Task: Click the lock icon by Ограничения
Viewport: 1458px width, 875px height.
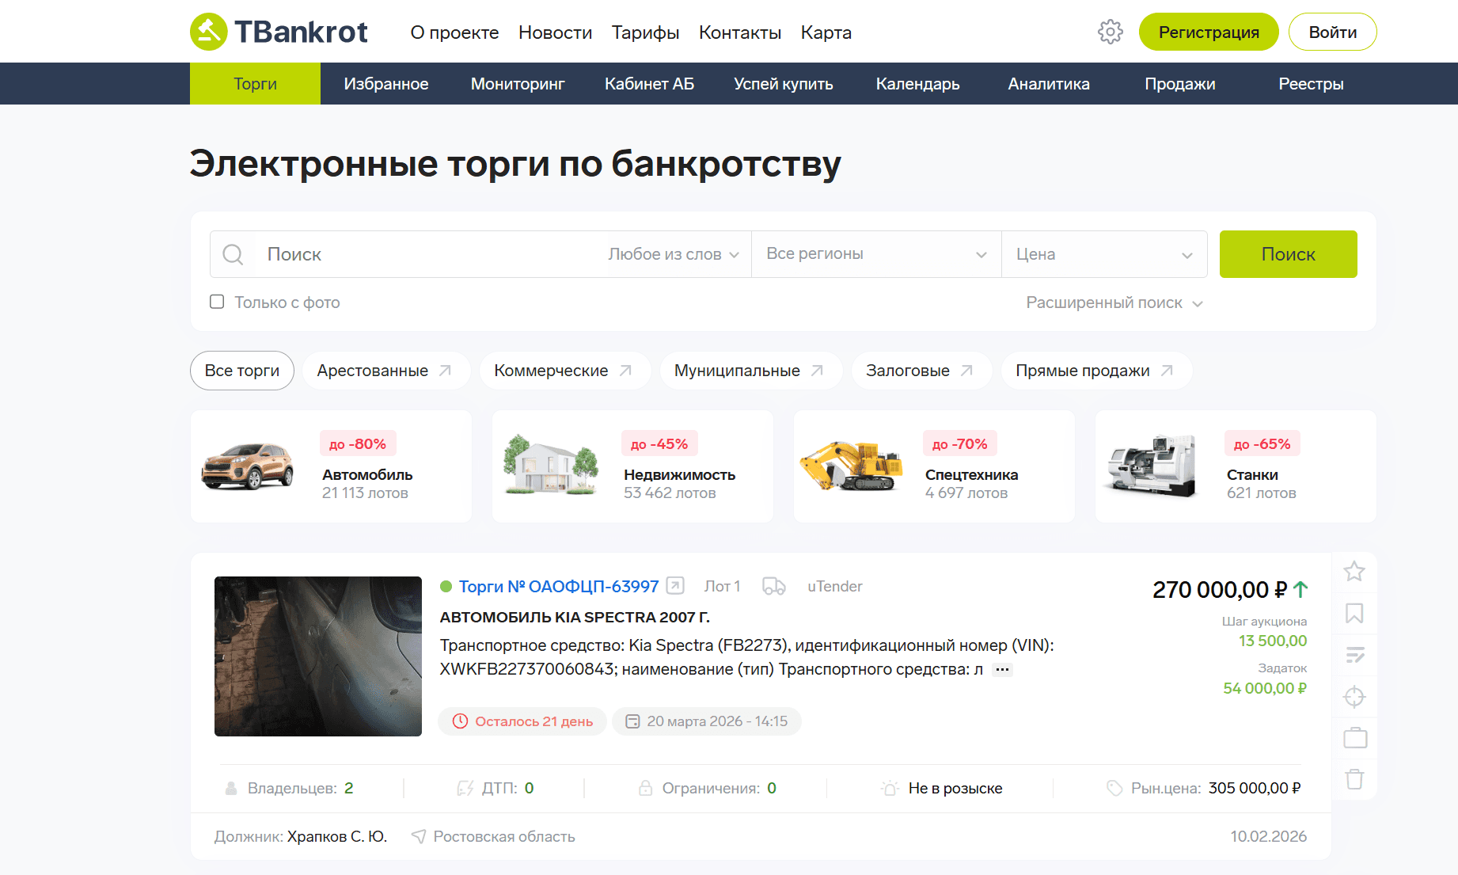Action: click(x=646, y=788)
